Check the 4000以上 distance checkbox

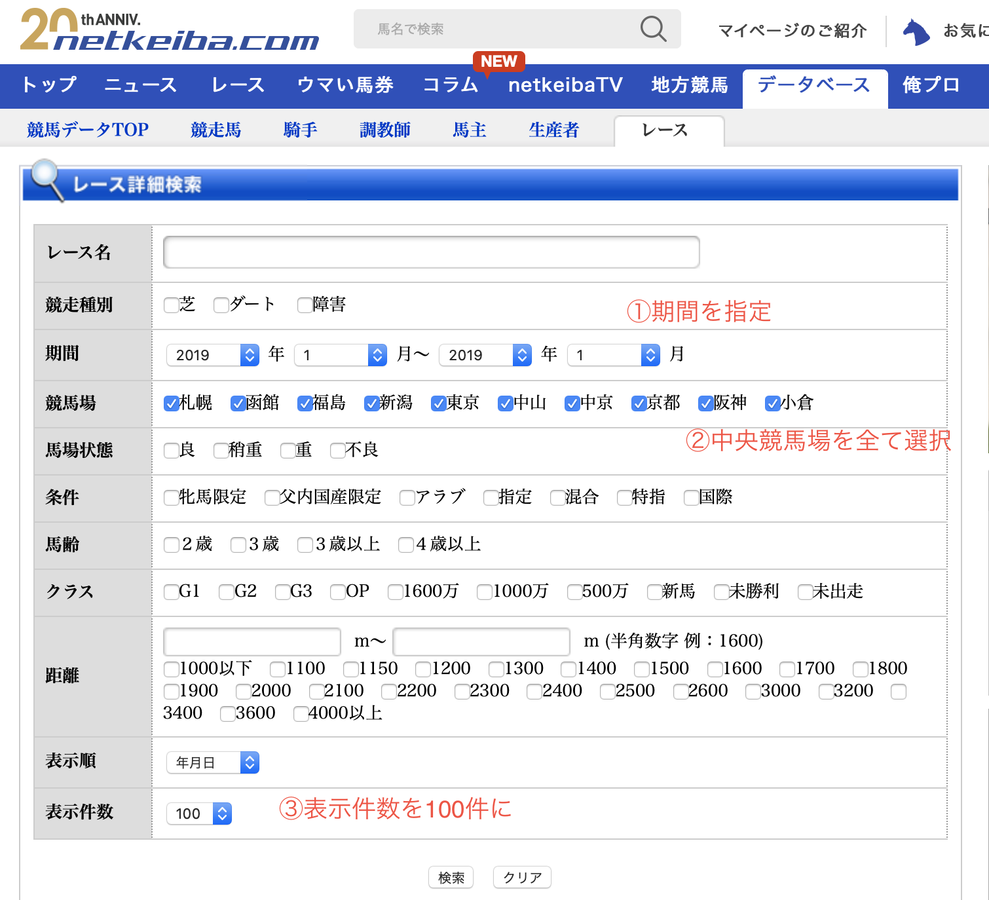coord(301,713)
